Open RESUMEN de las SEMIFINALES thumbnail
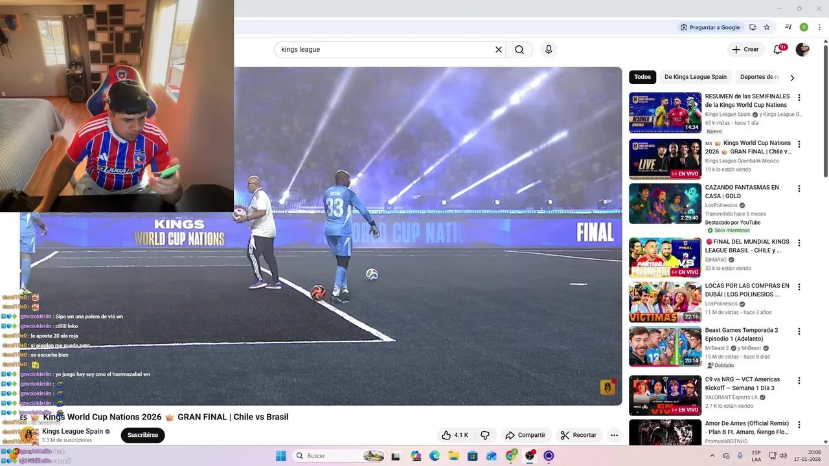This screenshot has width=829, height=466. pos(665,113)
